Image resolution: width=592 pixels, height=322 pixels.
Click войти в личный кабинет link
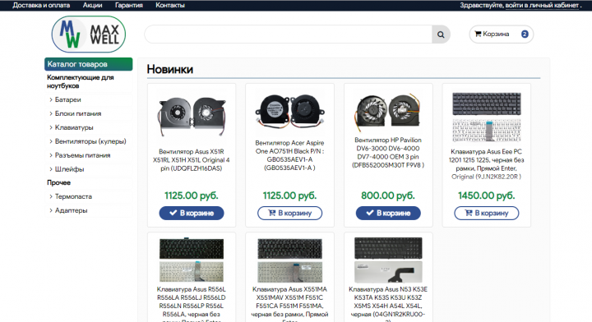pos(542,5)
